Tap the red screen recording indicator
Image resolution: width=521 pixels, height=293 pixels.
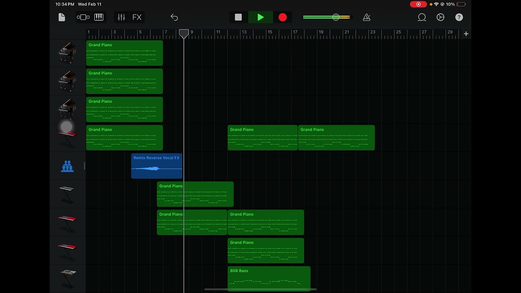418,4
